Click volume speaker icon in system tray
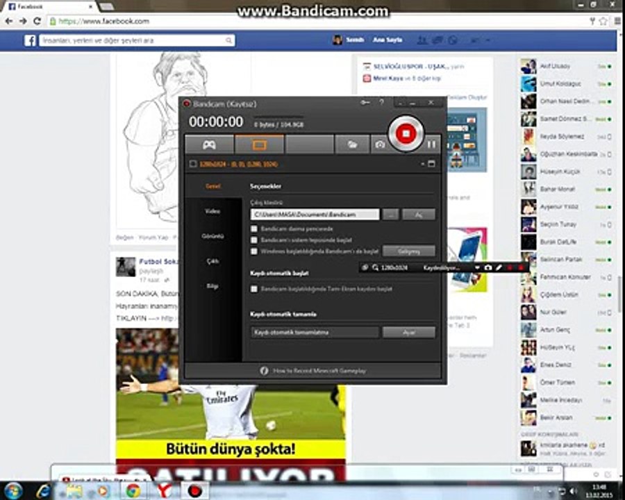625x500 pixels. click(573, 491)
